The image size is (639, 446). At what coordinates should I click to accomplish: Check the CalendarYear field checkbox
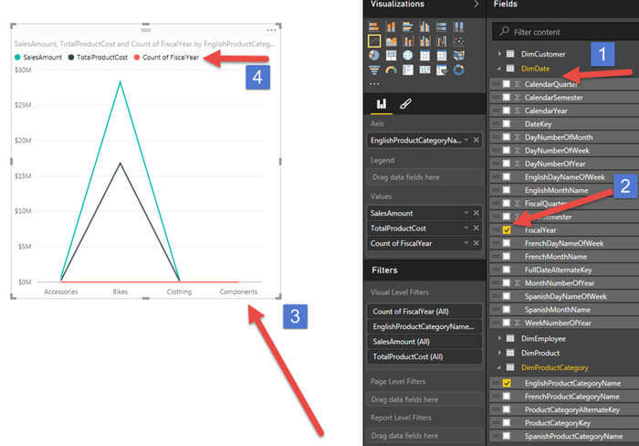click(x=507, y=111)
